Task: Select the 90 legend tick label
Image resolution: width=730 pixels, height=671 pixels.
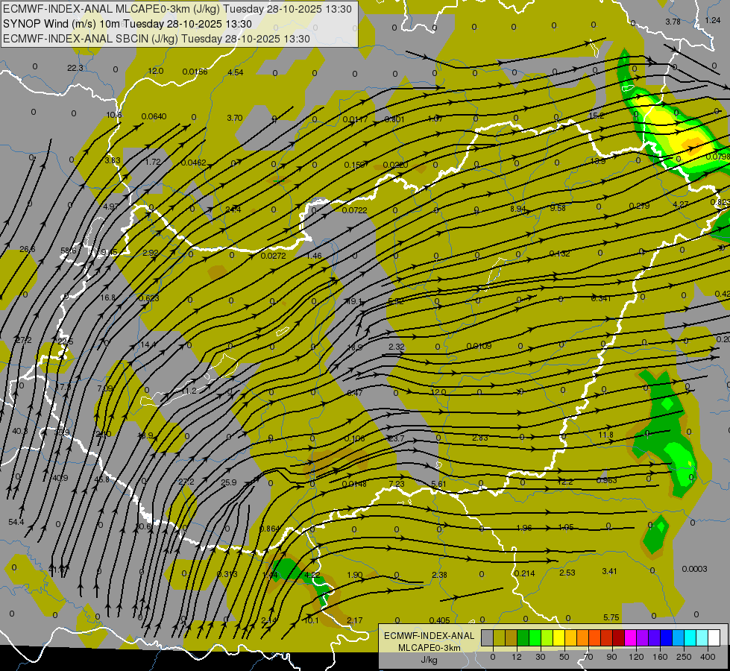Action: coord(611,657)
